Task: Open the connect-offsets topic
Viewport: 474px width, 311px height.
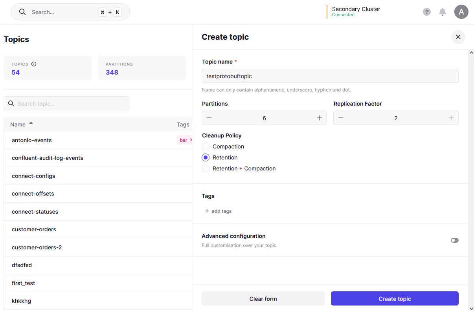Action: (33, 194)
